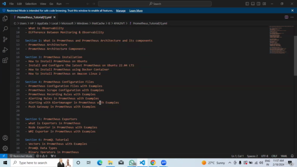
Task: Toggle primary side bar layout icon
Action: coord(247,4)
